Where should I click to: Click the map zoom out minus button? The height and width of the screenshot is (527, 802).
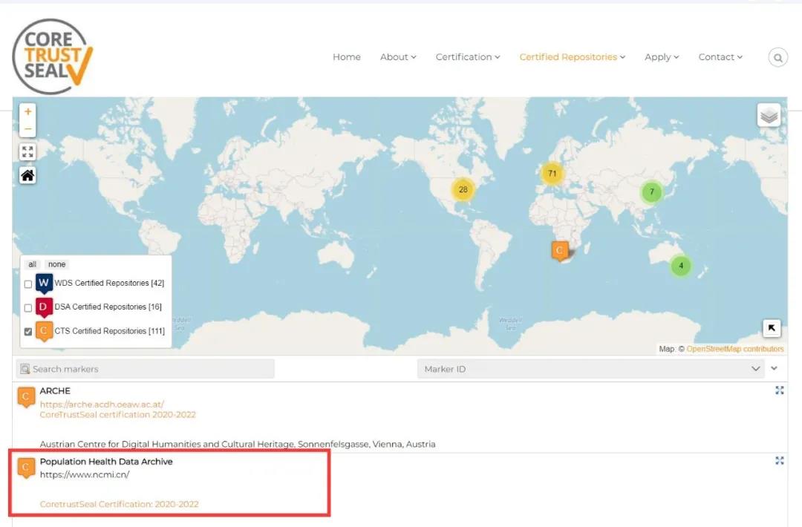[x=27, y=129]
